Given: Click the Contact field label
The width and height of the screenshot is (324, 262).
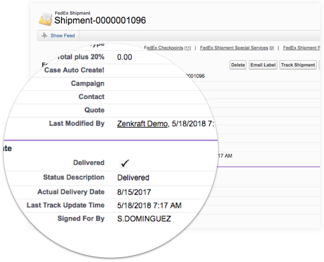Looking at the screenshot, I should 91,97.
